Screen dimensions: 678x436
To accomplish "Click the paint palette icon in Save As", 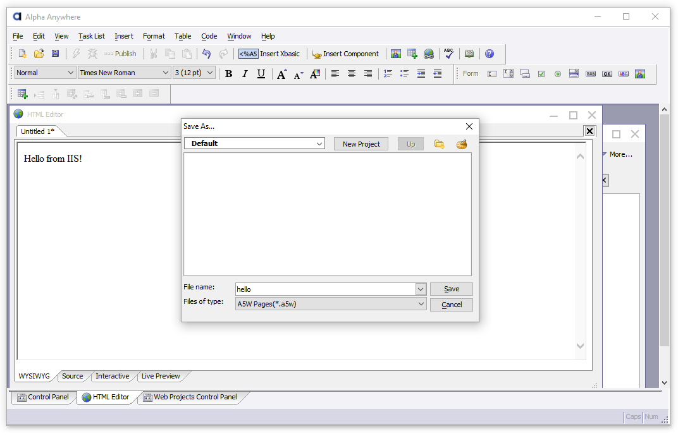I will 462,144.
